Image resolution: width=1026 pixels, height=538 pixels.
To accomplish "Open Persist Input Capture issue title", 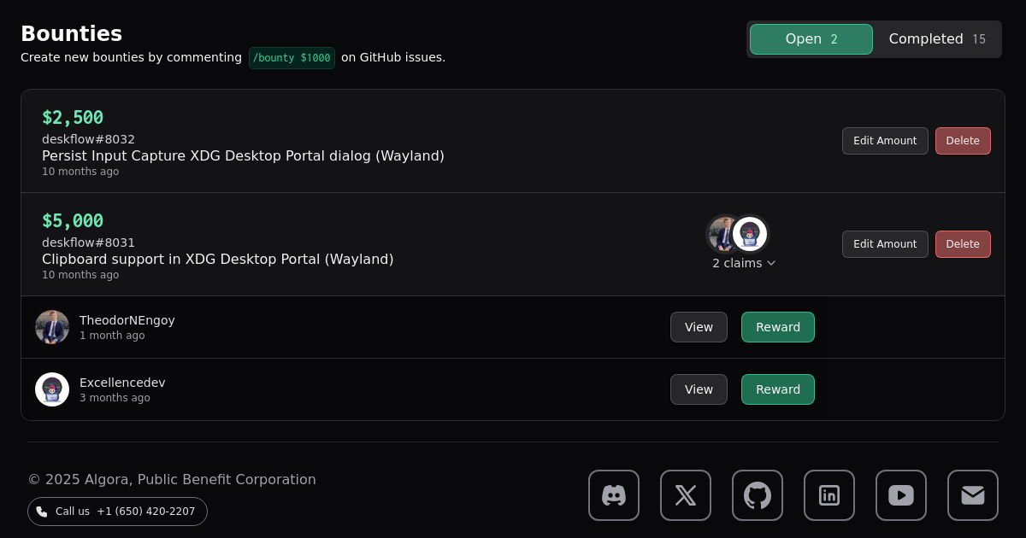I will pos(243,155).
